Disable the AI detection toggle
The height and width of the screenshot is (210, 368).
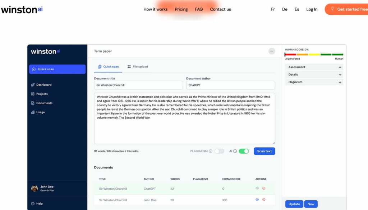[244, 151]
